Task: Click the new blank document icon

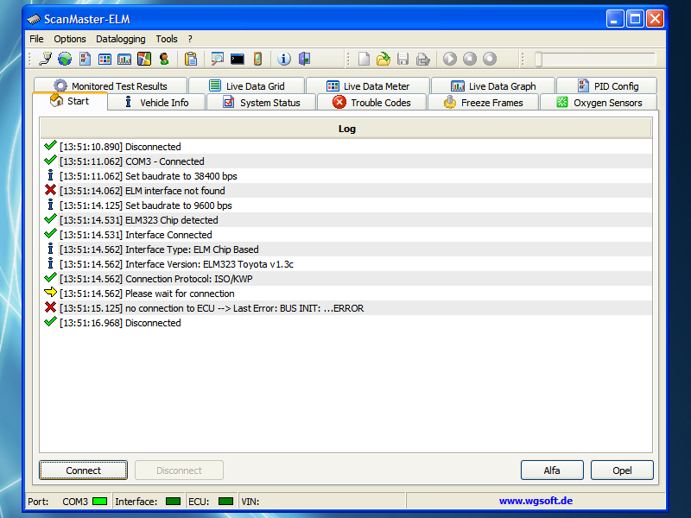Action: [x=364, y=59]
